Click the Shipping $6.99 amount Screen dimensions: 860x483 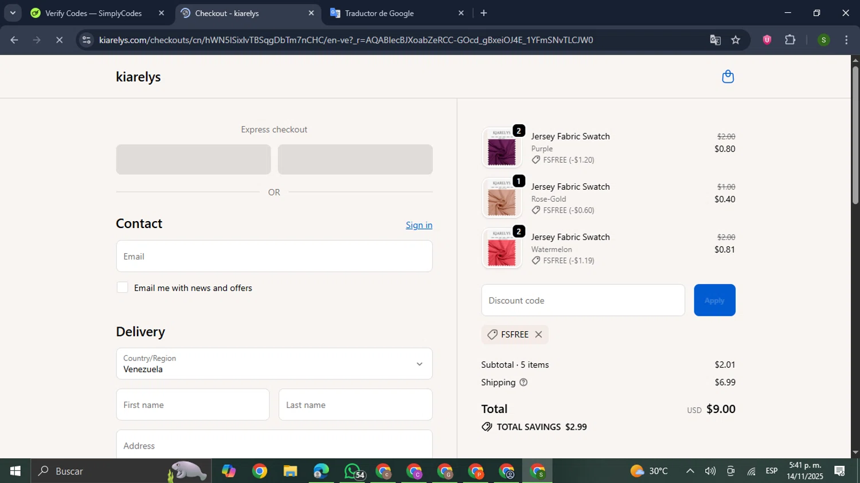(x=725, y=382)
